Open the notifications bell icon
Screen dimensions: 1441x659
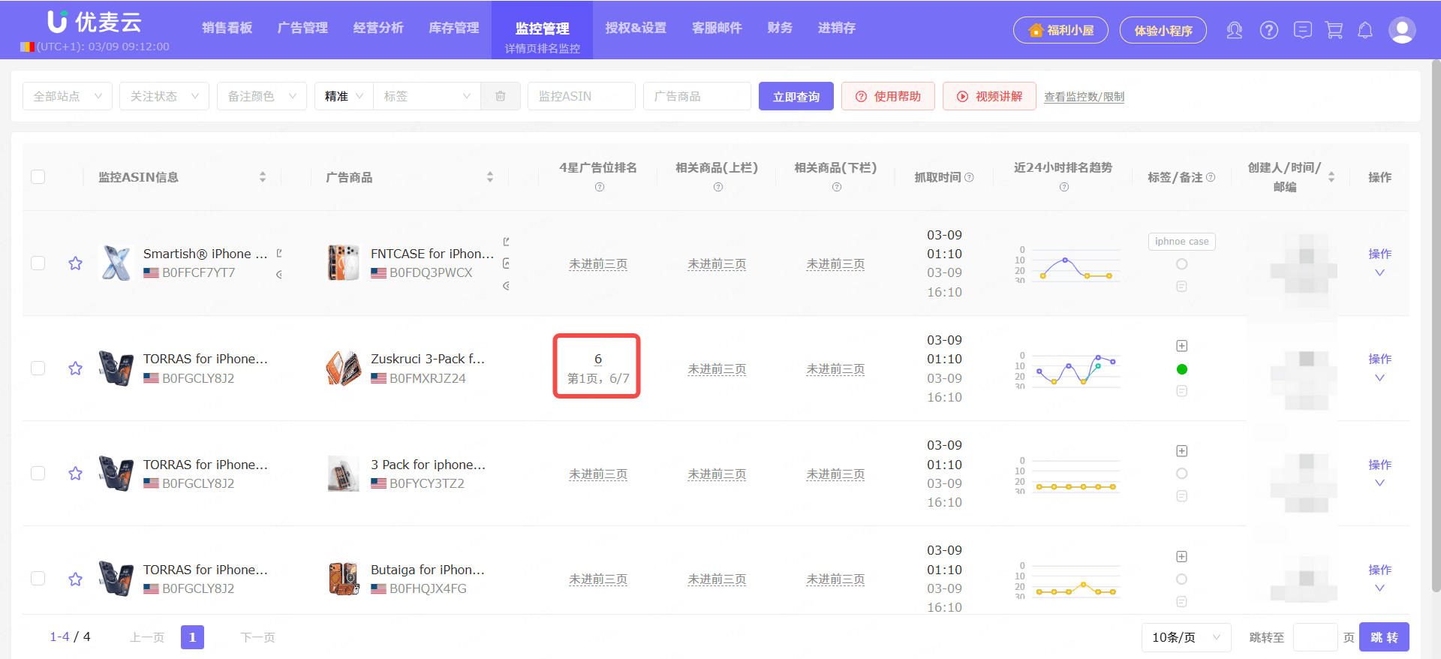(1365, 30)
